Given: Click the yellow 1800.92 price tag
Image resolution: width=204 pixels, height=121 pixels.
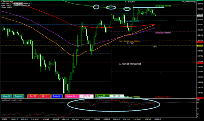Looking at the screenshot, I should pos(200,46).
